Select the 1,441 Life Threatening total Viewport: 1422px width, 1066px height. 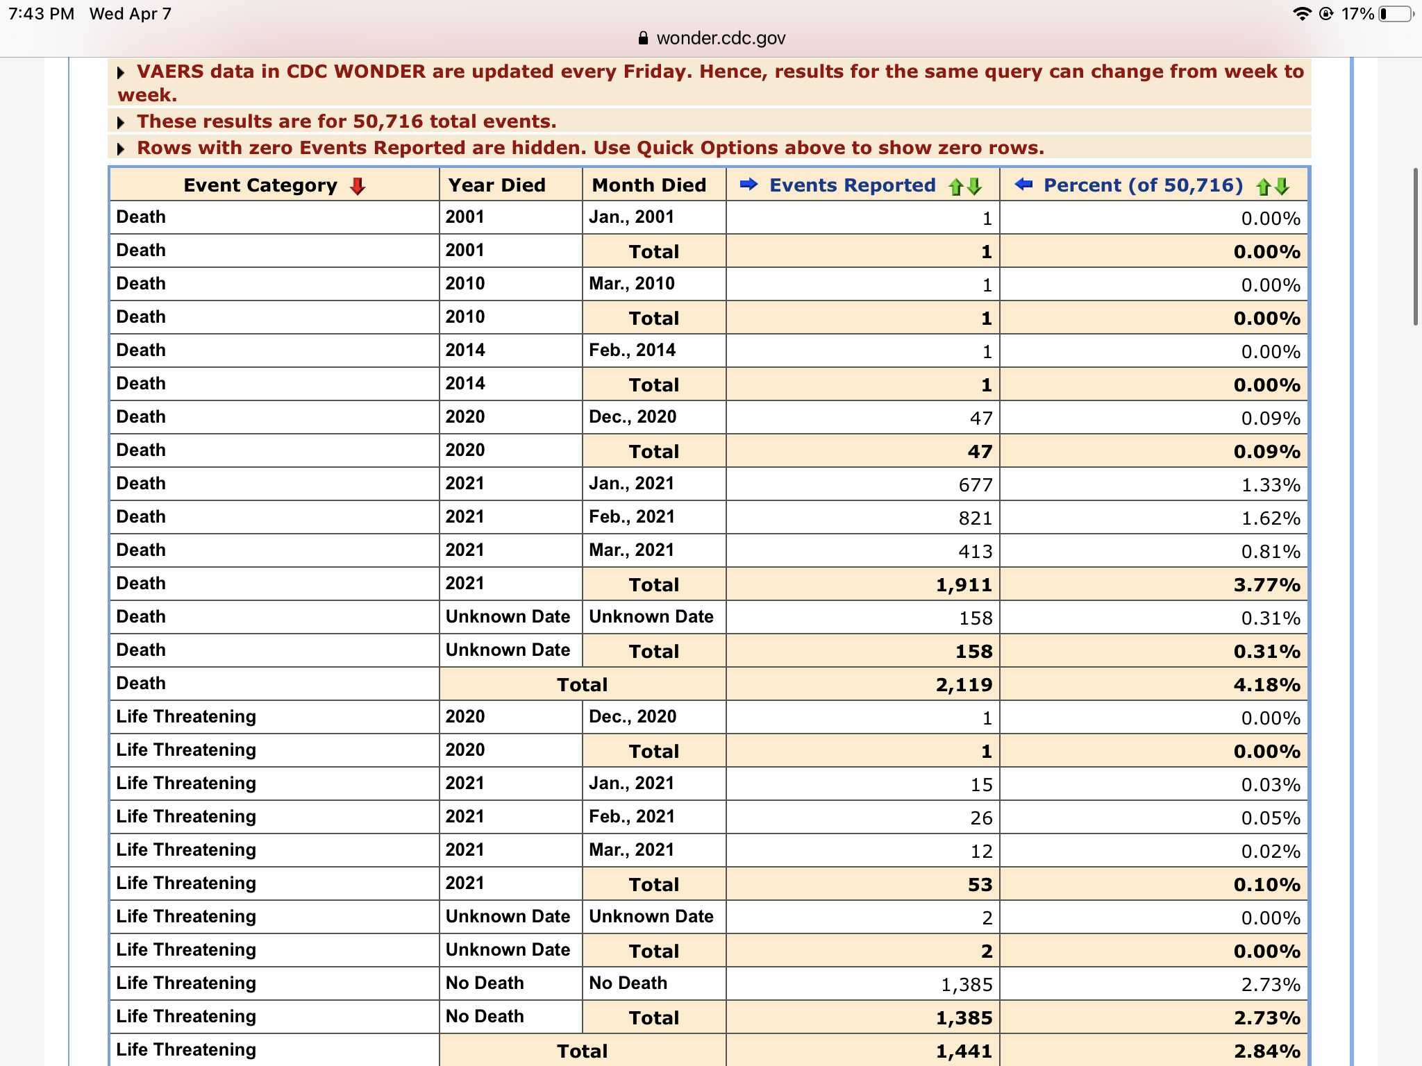click(863, 1050)
